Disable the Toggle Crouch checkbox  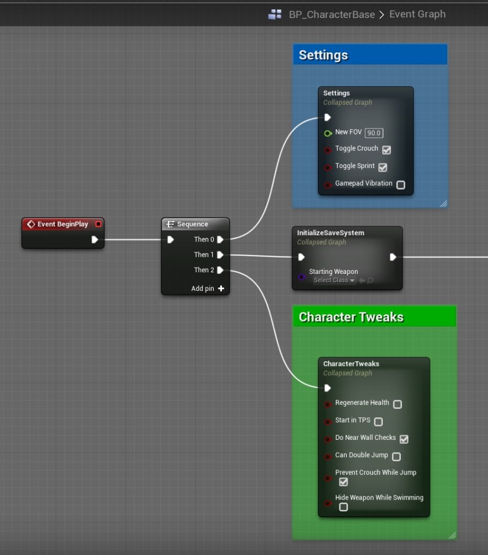386,150
